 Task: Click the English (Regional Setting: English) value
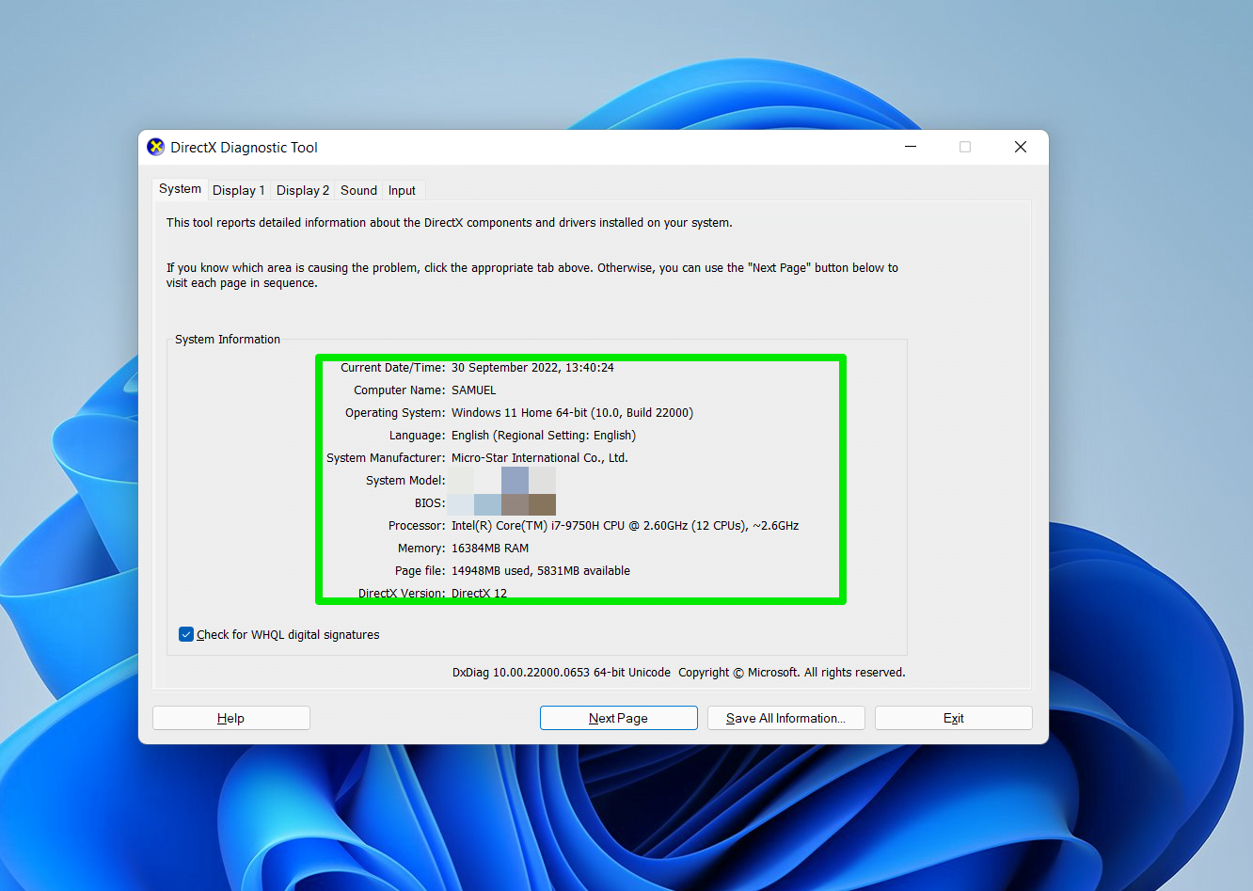544,436
